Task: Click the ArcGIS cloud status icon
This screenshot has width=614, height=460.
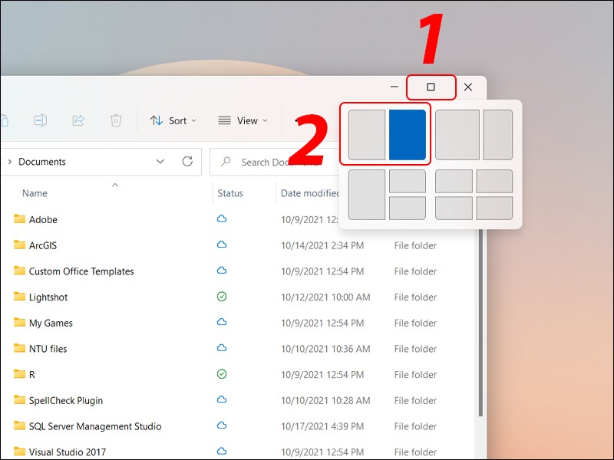Action: coord(222,245)
